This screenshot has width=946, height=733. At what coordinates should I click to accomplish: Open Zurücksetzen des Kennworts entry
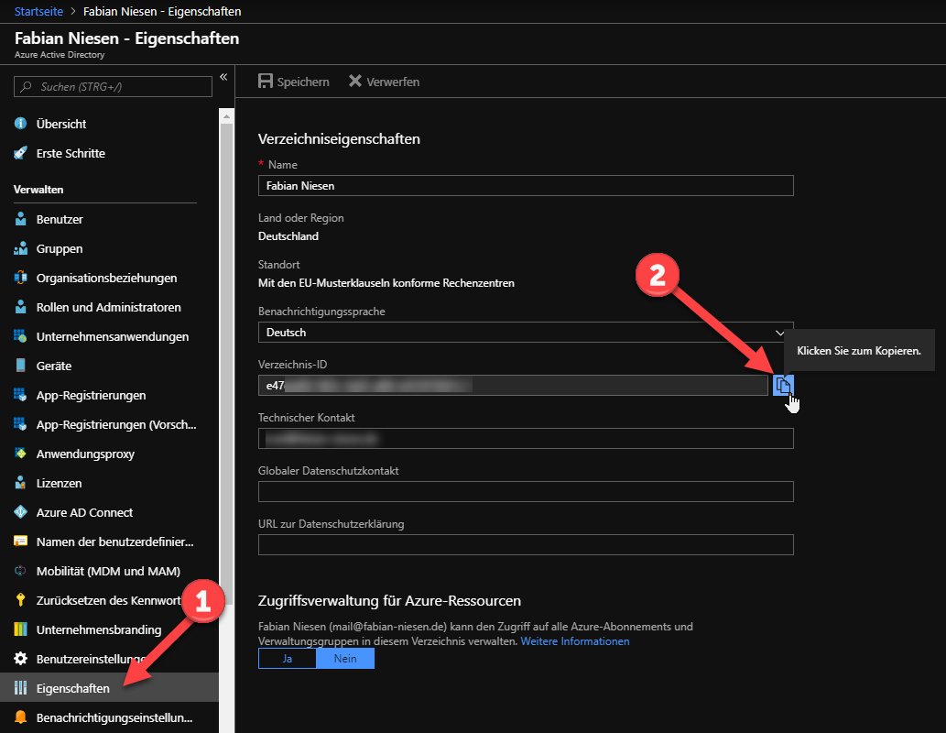pyautogui.click(x=109, y=600)
